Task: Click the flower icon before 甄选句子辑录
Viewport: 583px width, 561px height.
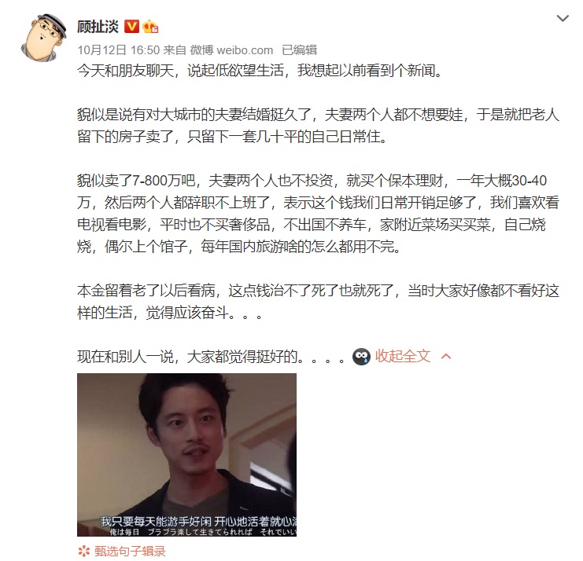Action: (x=84, y=552)
